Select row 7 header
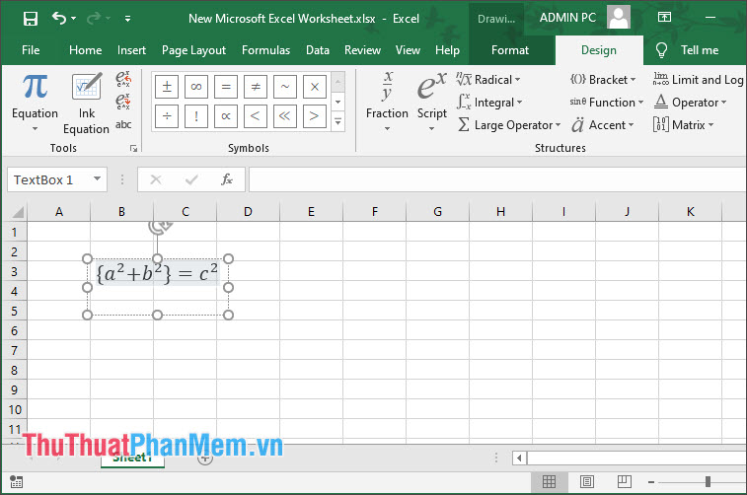Image resolution: width=747 pixels, height=495 pixels. pos(14,351)
